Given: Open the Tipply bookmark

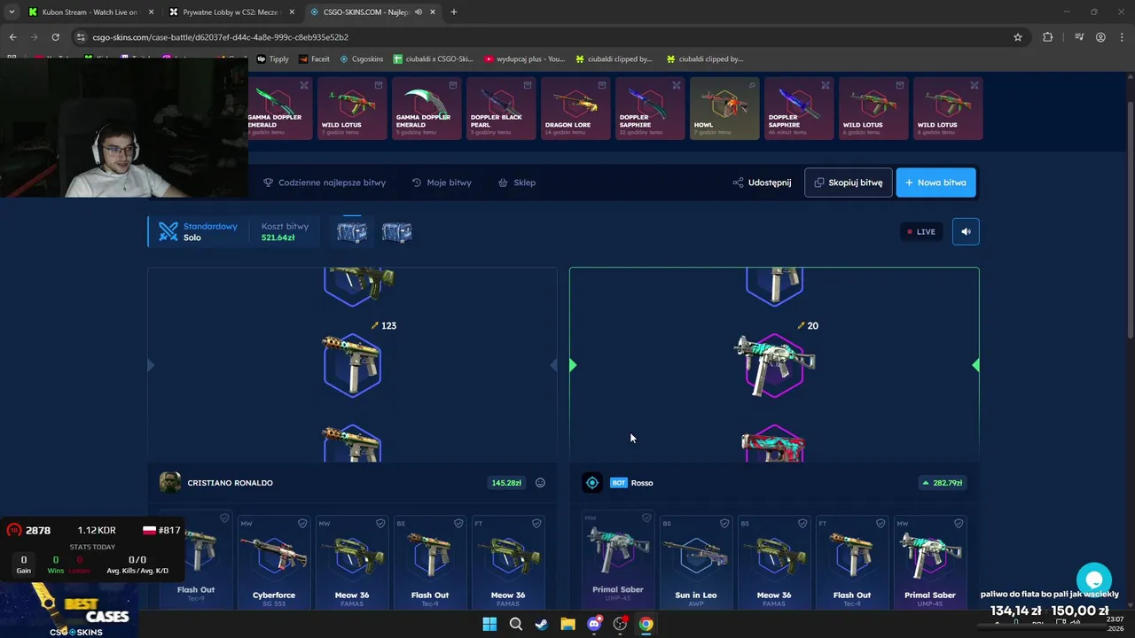Looking at the screenshot, I should (x=273, y=59).
